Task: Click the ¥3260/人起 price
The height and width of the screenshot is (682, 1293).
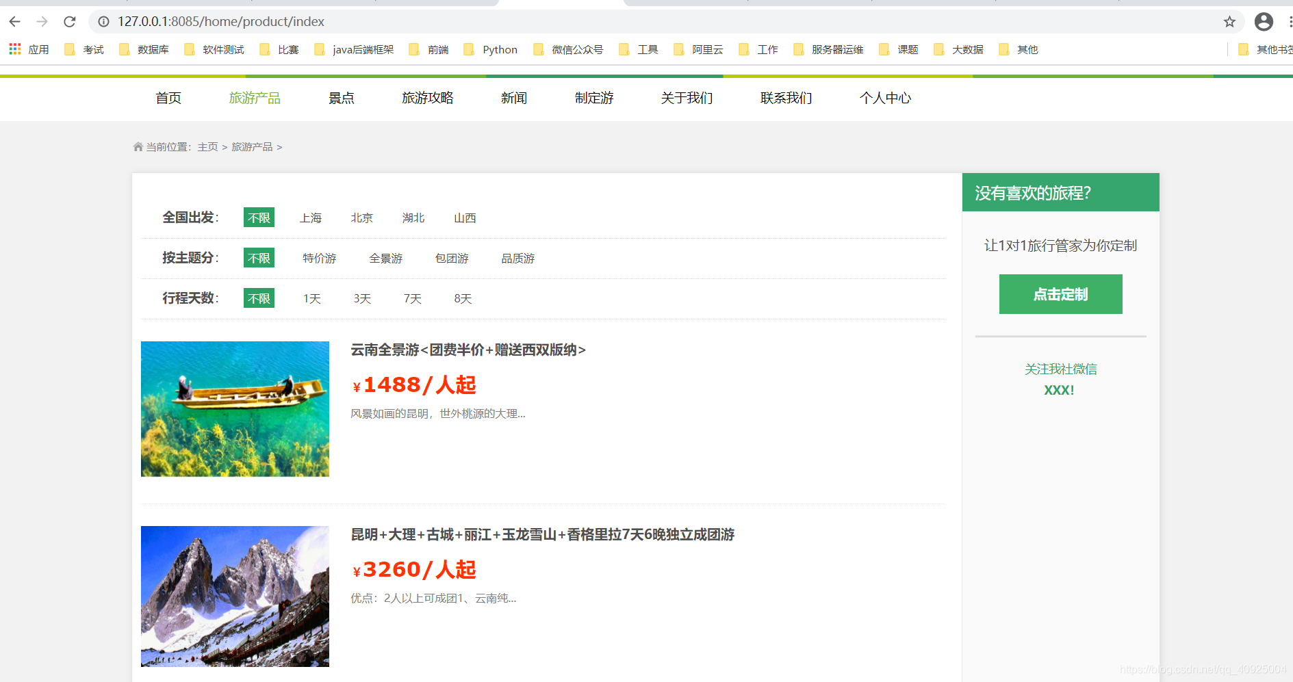Action: click(x=414, y=570)
